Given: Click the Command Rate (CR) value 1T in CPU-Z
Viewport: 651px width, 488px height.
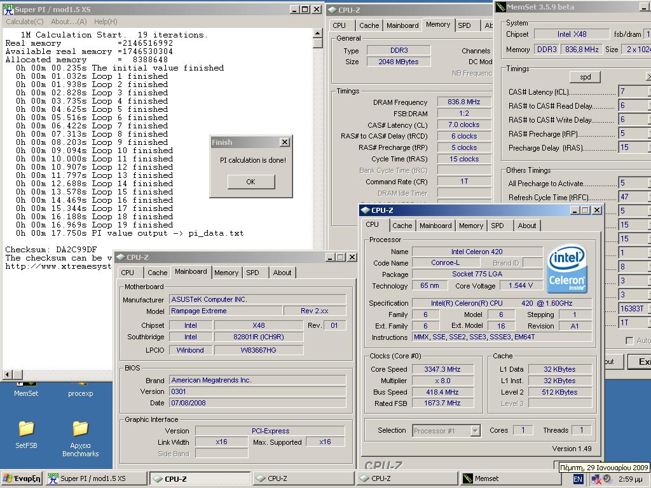Looking at the screenshot, I should (x=464, y=181).
